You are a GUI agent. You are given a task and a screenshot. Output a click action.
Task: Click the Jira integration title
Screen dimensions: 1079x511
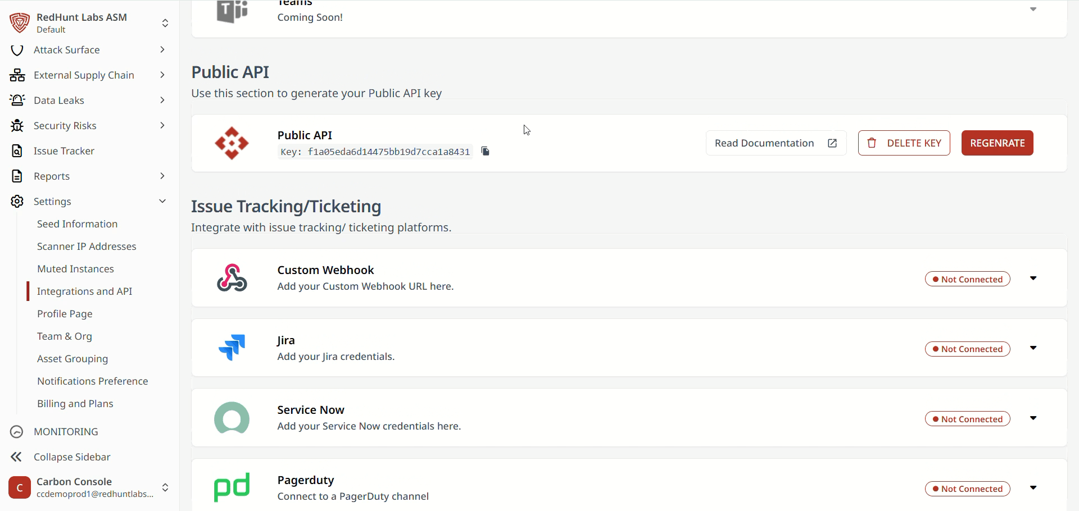click(286, 340)
